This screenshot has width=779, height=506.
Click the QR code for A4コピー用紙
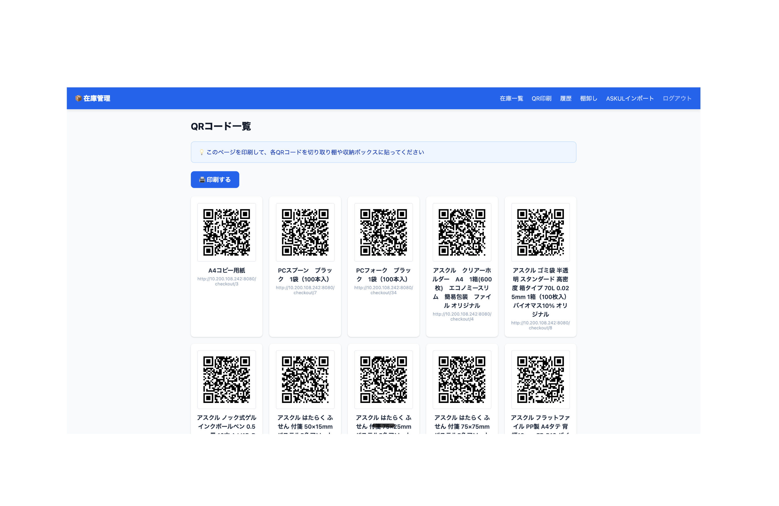[226, 232]
